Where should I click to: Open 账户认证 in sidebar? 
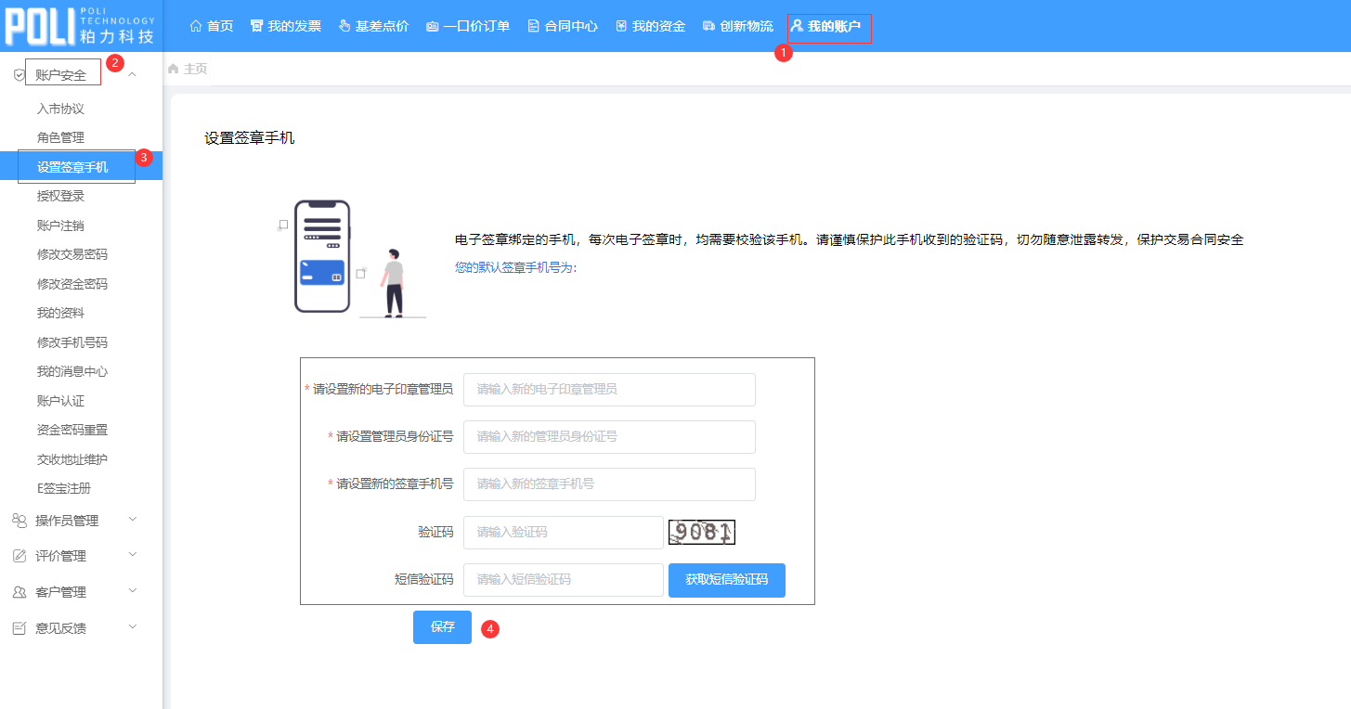(60, 401)
